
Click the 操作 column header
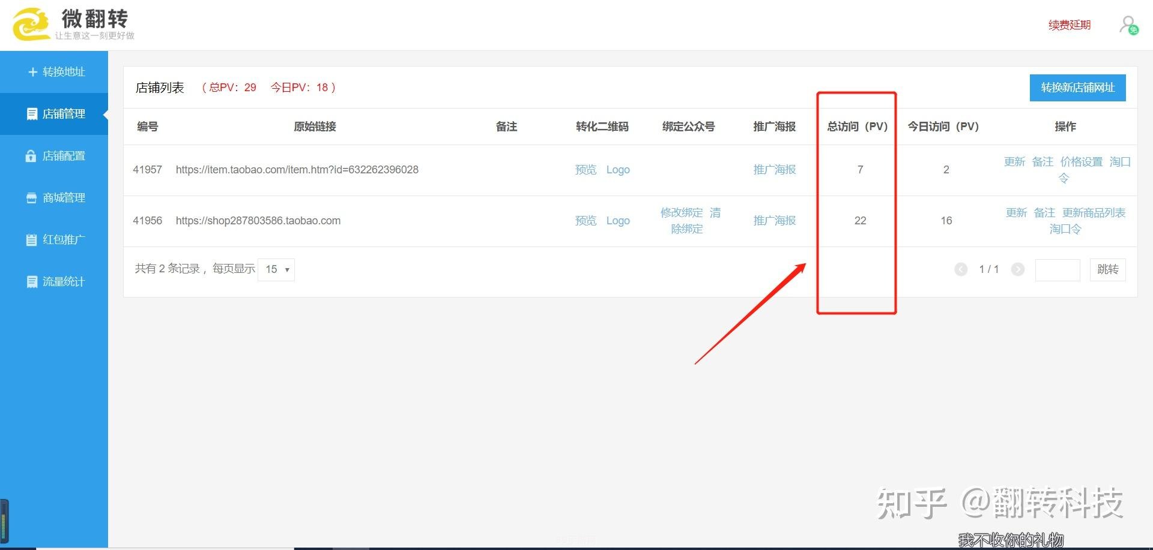pos(1065,127)
